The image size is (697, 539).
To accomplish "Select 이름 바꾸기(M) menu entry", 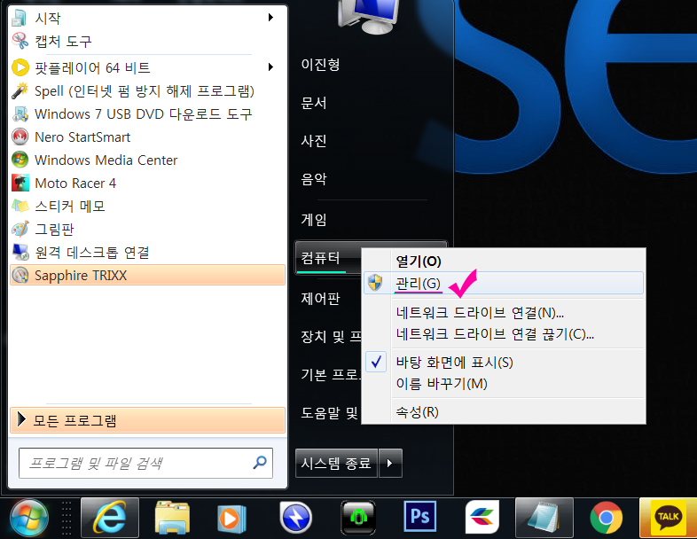I will tap(504, 384).
